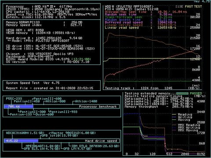
Task: Select the IBM DTLA 307030 drive label
Action: [x=95, y=146]
